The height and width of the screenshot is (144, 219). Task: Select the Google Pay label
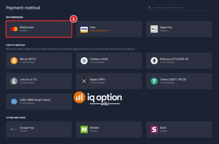pyautogui.click(x=27, y=128)
